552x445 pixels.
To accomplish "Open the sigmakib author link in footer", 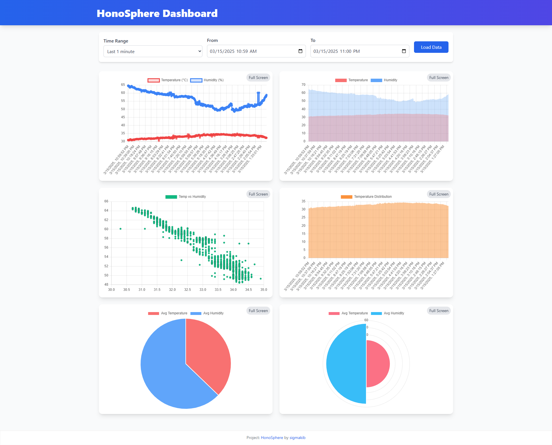I will click(x=297, y=438).
